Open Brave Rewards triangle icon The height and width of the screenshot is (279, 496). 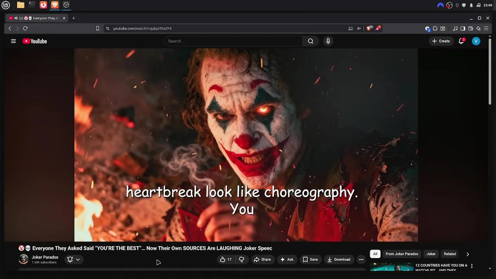click(378, 28)
